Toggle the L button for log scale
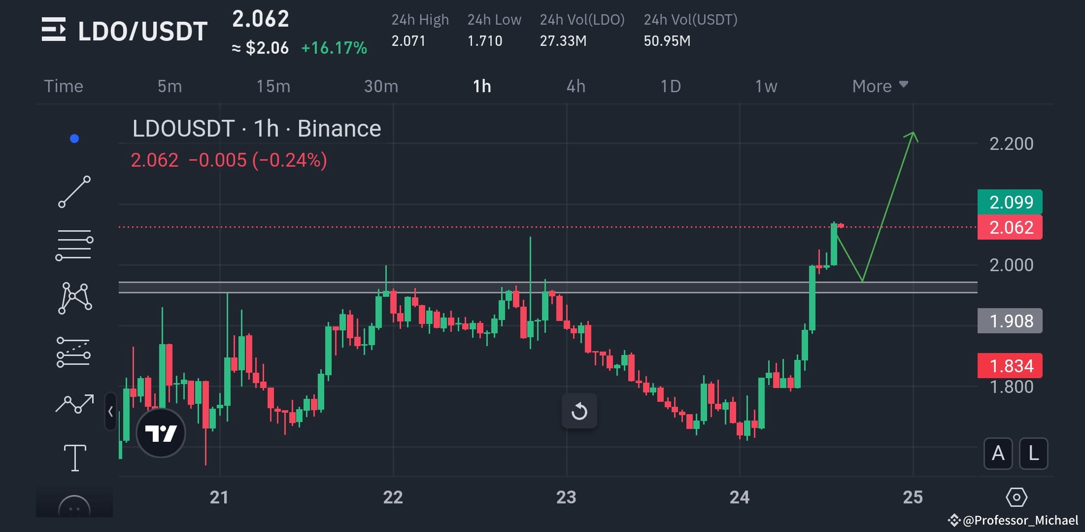Screen dimensions: 1085x532 pyautogui.click(x=1033, y=454)
